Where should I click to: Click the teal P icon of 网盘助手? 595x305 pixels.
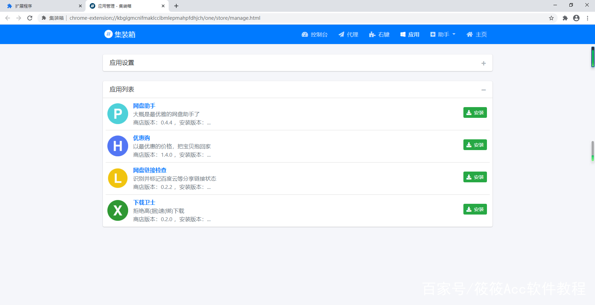coord(118,114)
